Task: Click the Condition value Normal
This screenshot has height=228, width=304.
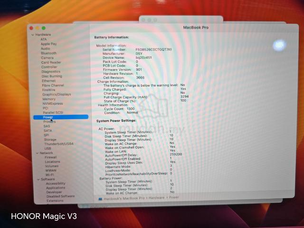Action: click(x=133, y=113)
